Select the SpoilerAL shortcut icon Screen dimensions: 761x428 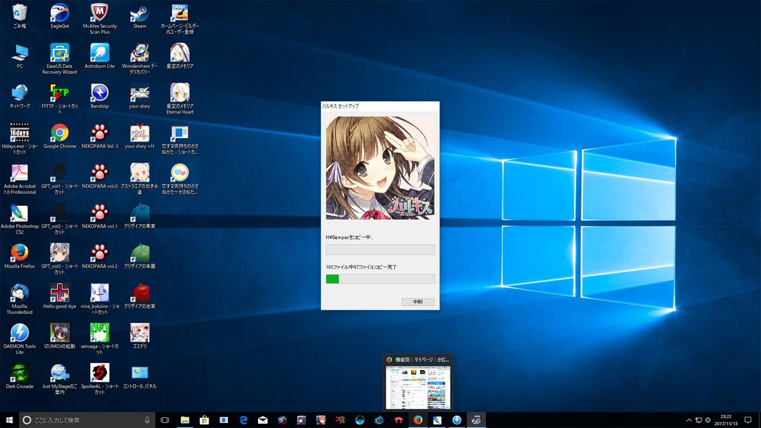point(99,378)
